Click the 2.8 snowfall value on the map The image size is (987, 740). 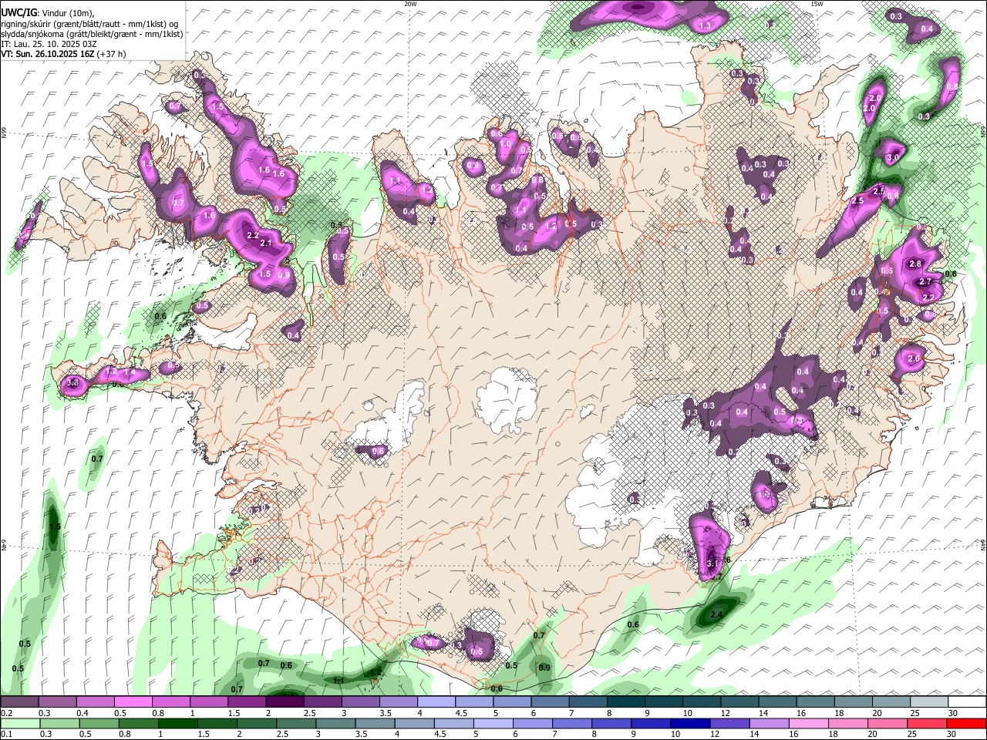(915, 264)
